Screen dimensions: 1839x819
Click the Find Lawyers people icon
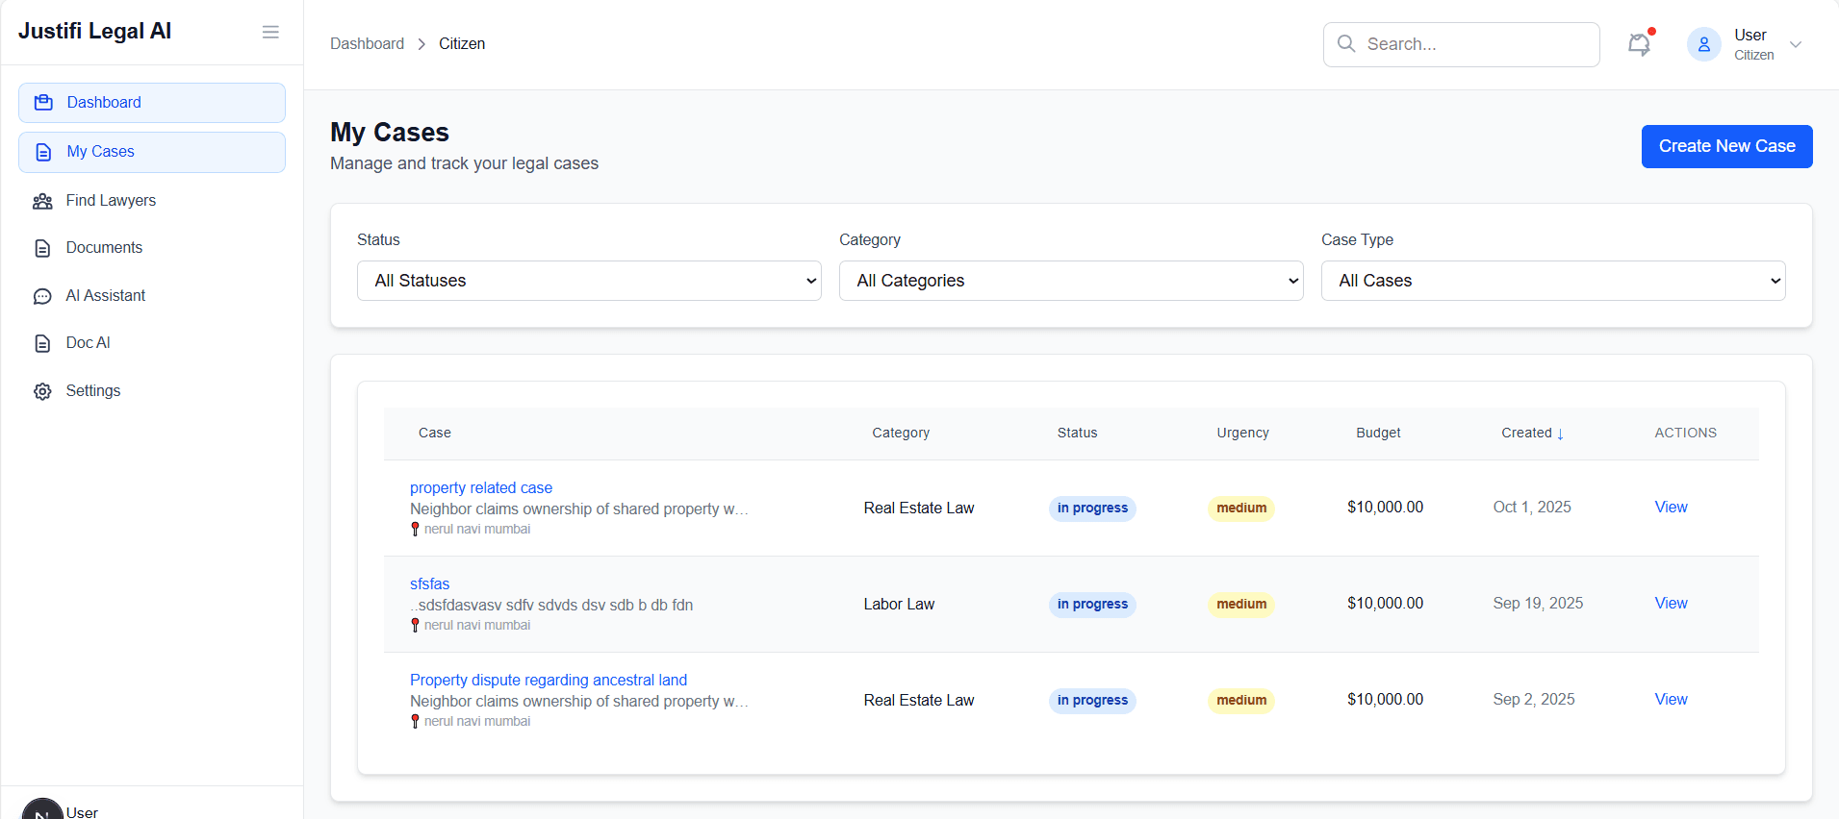(x=42, y=201)
